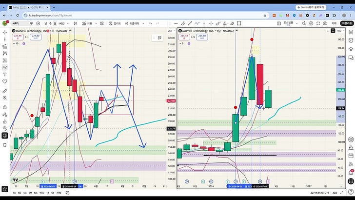Open the object tree icon in left sidebar
This screenshot has height=200, width=355.
(5, 136)
